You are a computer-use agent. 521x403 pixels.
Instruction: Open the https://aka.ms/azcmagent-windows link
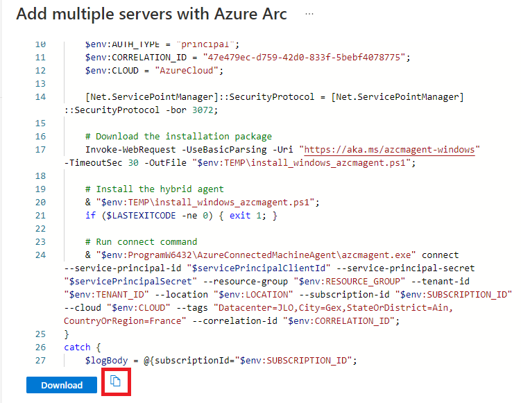[x=389, y=150]
